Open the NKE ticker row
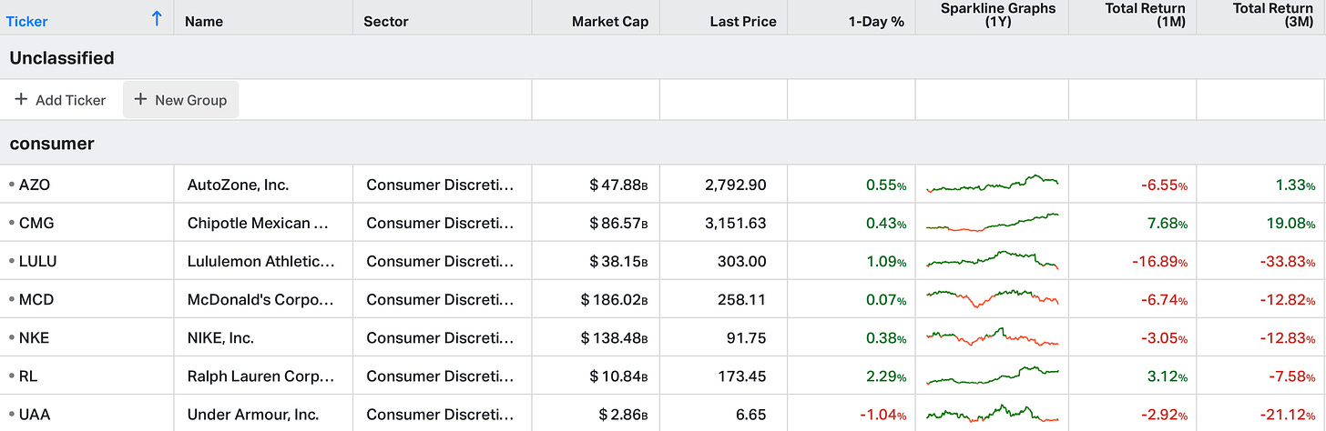Image resolution: width=1326 pixels, height=431 pixels. (34, 337)
